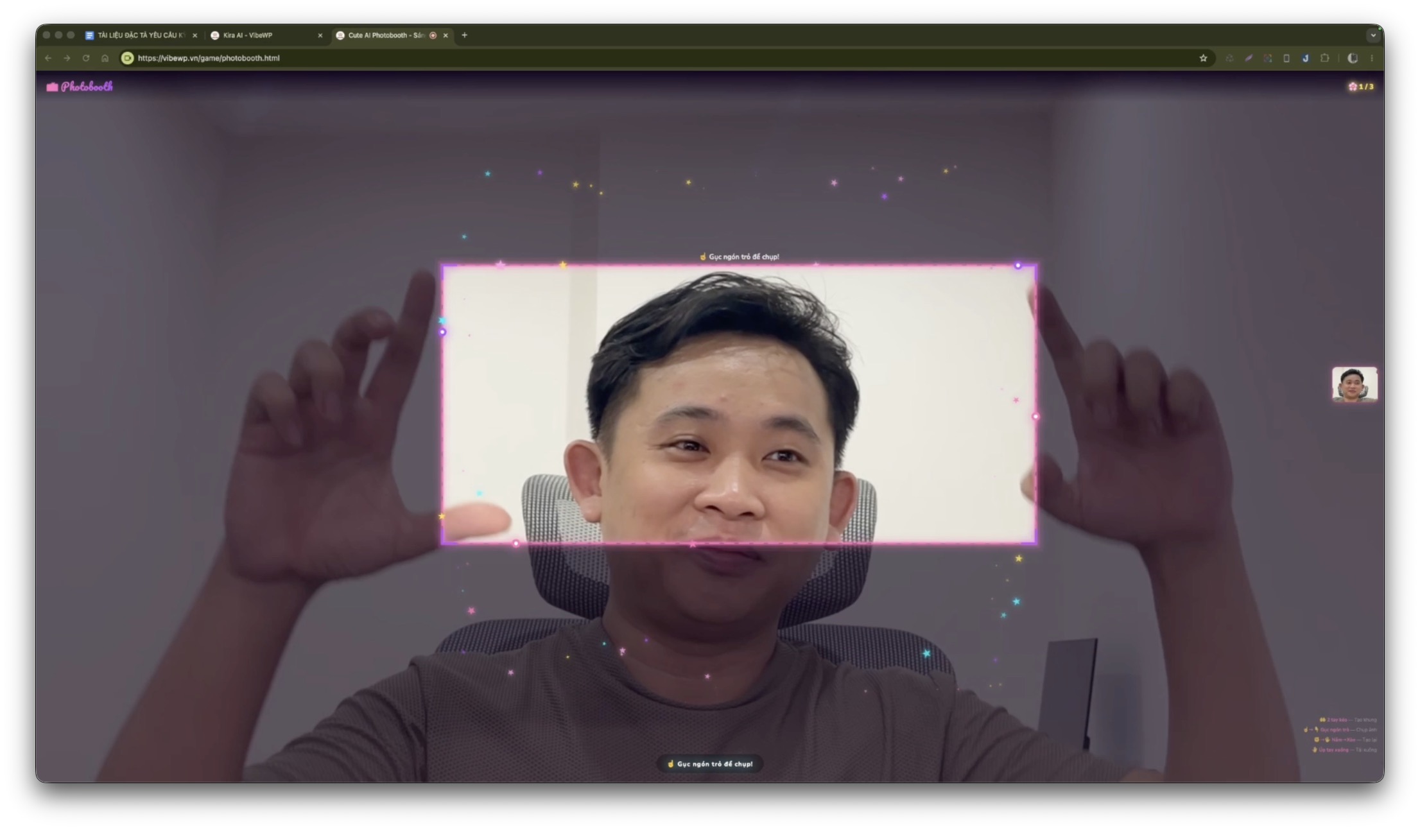Click the Google Docs favicon on the first tab

[x=90, y=35]
